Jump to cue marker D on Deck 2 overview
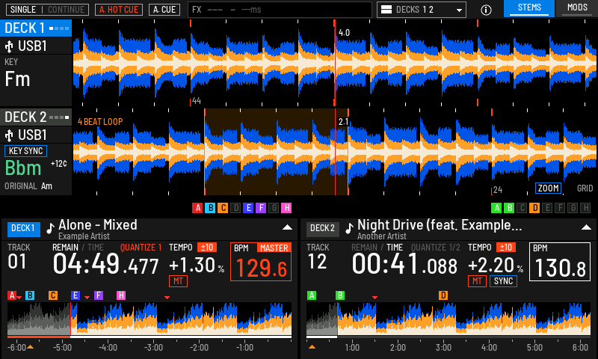Screen dimensions: 598x359 443,295
